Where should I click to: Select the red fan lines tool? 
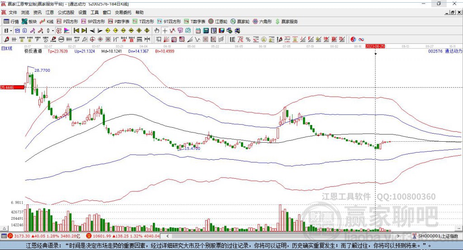click(166, 40)
